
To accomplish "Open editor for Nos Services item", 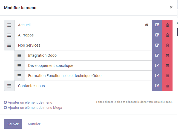I will tap(157, 45).
